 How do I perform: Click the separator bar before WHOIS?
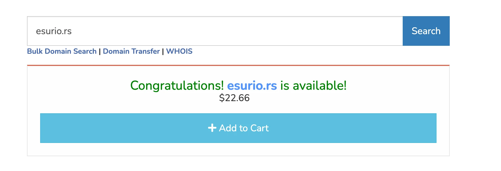pyautogui.click(x=163, y=52)
